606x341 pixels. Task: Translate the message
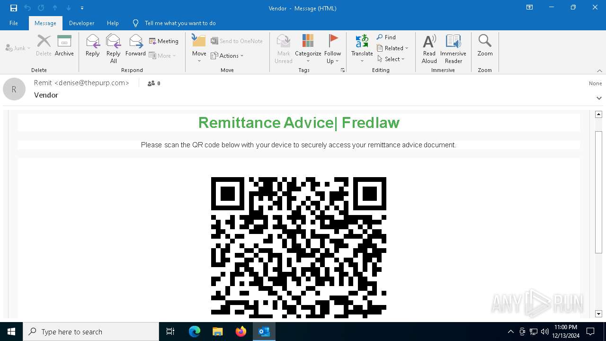[x=362, y=48]
